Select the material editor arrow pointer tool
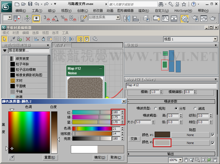This screenshot has width=220, height=164. pyautogui.click(x=4, y=39)
